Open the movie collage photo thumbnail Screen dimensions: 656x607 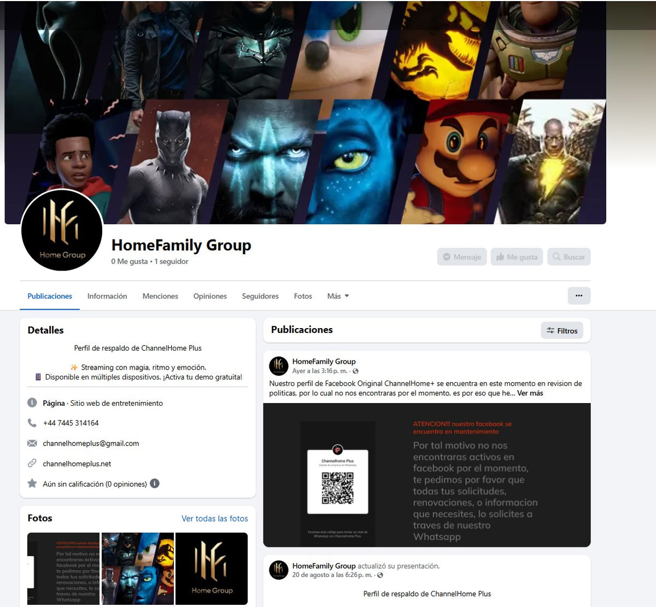click(x=138, y=569)
